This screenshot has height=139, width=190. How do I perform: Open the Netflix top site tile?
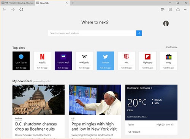(x=42, y=61)
